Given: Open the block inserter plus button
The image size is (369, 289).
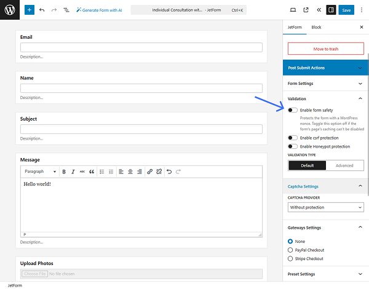Looking at the screenshot, I should pyautogui.click(x=30, y=10).
